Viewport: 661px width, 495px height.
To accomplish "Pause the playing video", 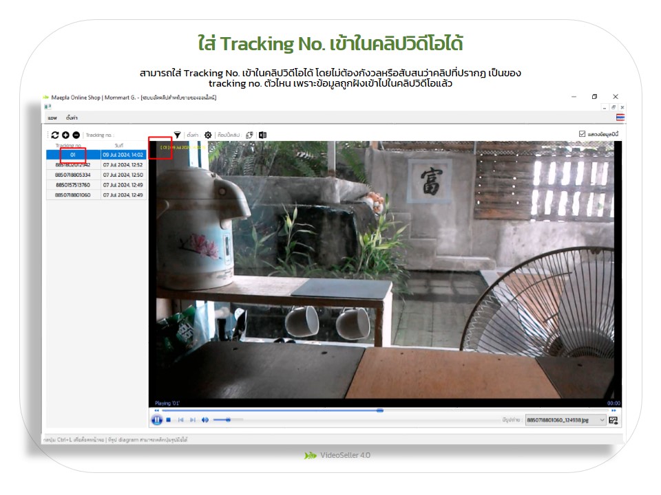I will click(156, 420).
